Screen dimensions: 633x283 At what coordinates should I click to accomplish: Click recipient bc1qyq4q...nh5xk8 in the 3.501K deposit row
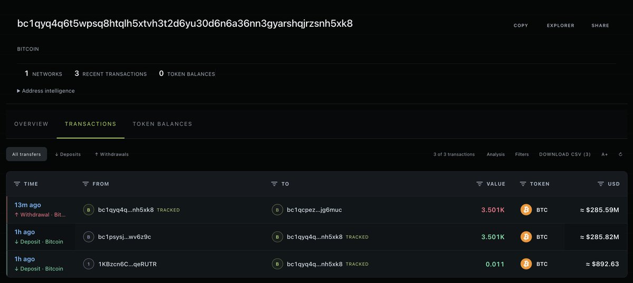(x=314, y=237)
